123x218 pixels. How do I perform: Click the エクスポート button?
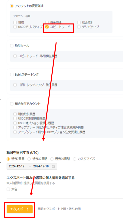pyautogui.click(x=20, y=209)
